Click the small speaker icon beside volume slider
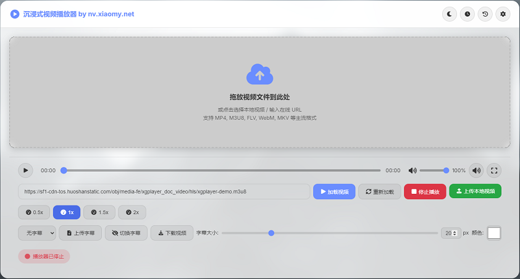Viewport: 520px width, 279px height. point(413,170)
